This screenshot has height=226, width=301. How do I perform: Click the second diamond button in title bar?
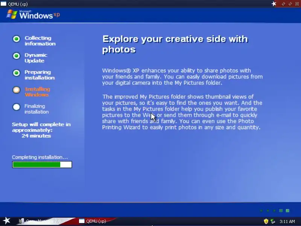pyautogui.click(x=290, y=4)
